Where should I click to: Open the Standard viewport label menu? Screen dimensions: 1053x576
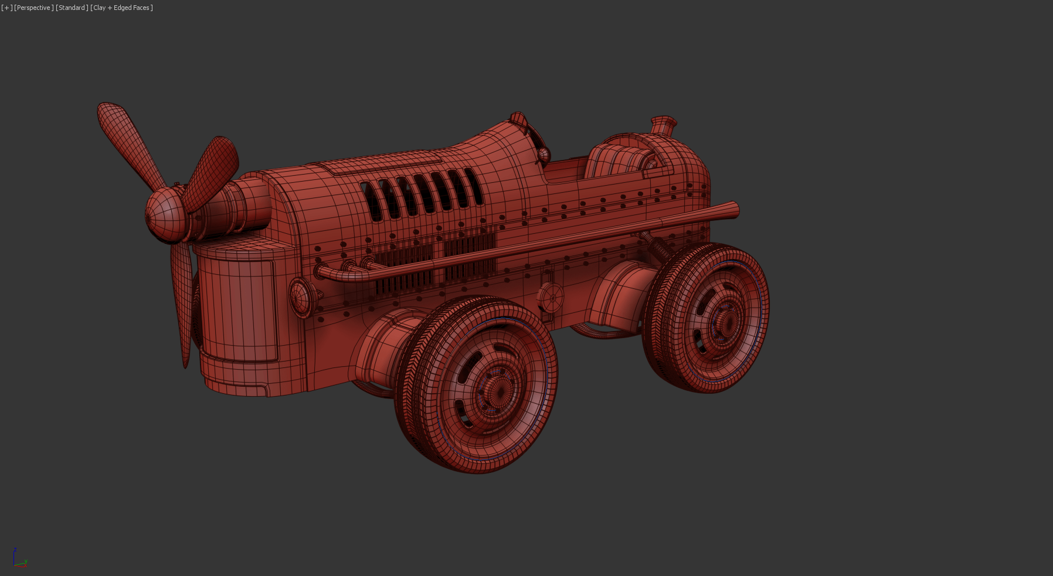pyautogui.click(x=72, y=8)
